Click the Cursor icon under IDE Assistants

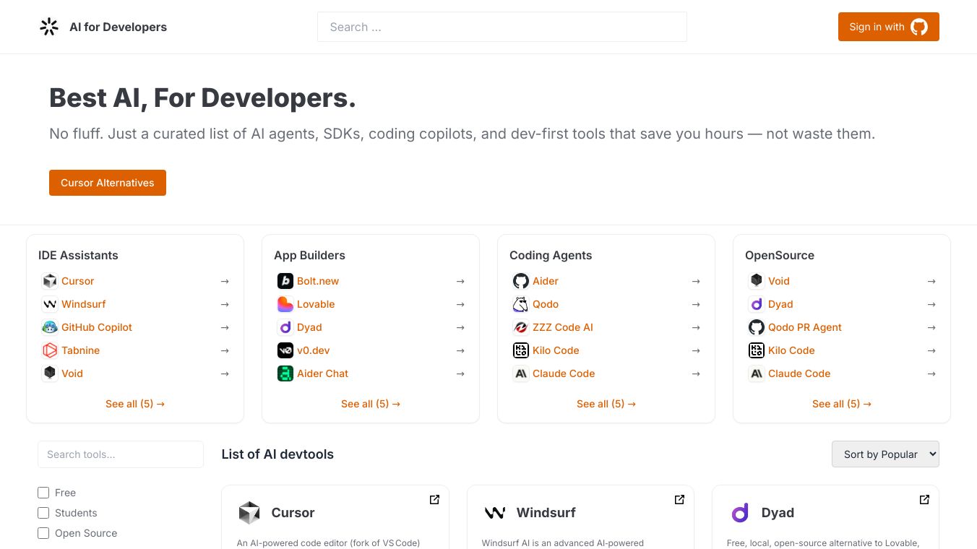(x=50, y=281)
